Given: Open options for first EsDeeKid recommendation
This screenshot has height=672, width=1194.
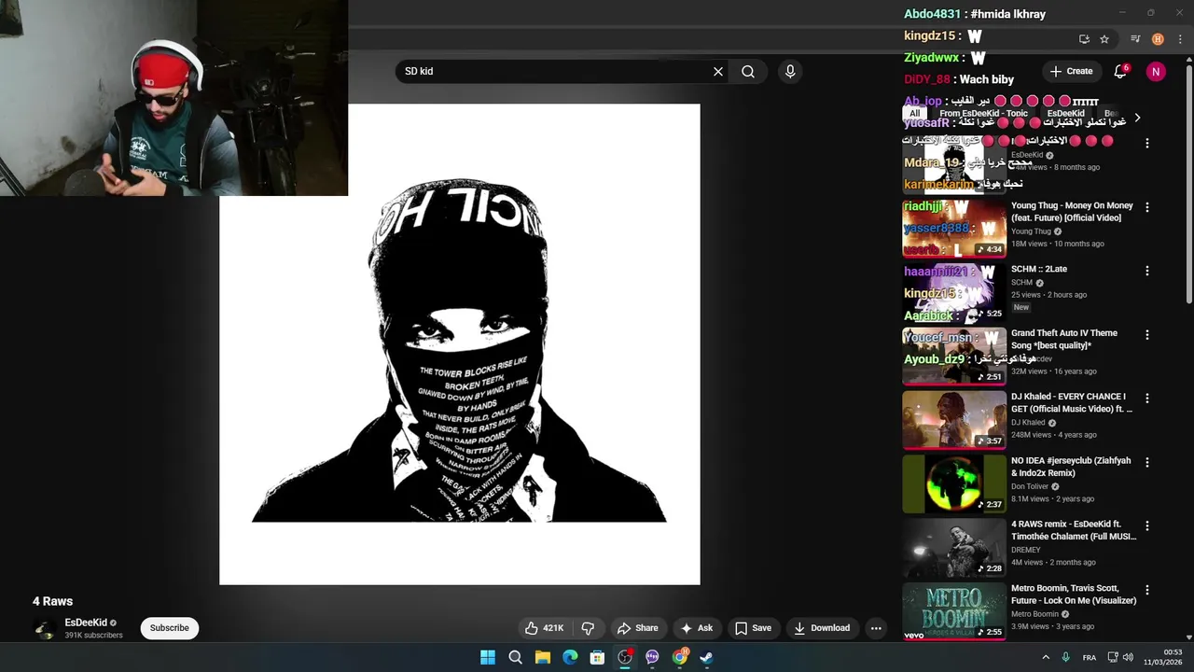Looking at the screenshot, I should pos(1147,144).
